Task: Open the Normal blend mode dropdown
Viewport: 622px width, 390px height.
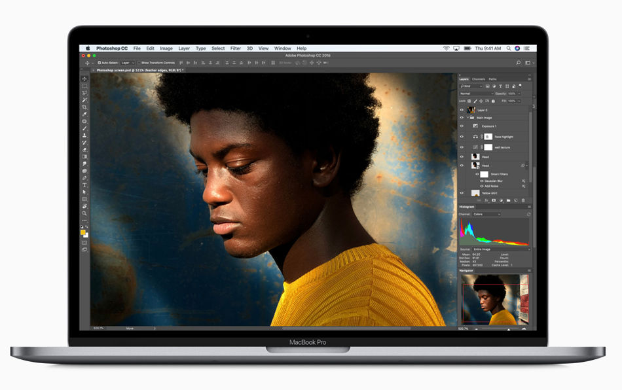Action: pyautogui.click(x=476, y=94)
